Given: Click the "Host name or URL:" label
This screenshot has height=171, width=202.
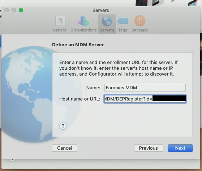Looking at the screenshot, I should tap(80, 99).
